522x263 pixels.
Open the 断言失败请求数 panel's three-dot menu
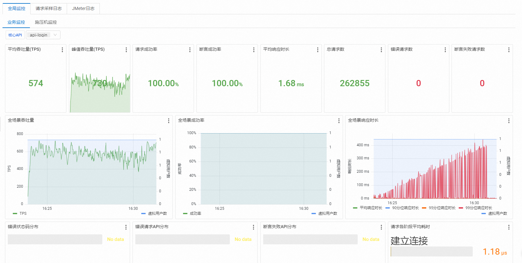tap(509, 50)
